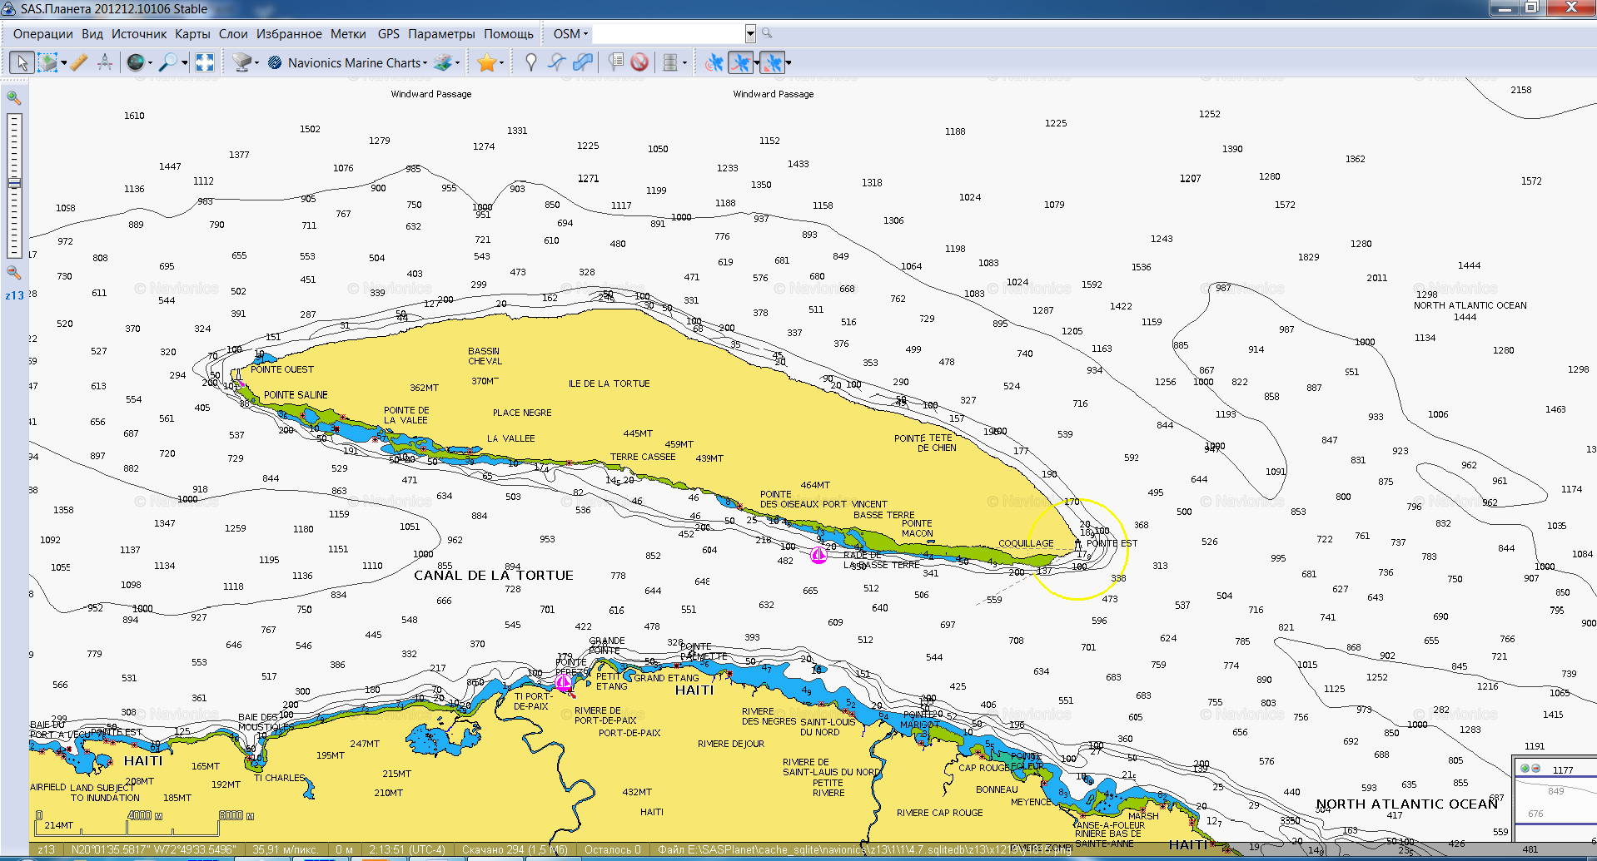Click the ILE DE LA TORTUE map label
This screenshot has height=861, width=1597.
(x=609, y=383)
